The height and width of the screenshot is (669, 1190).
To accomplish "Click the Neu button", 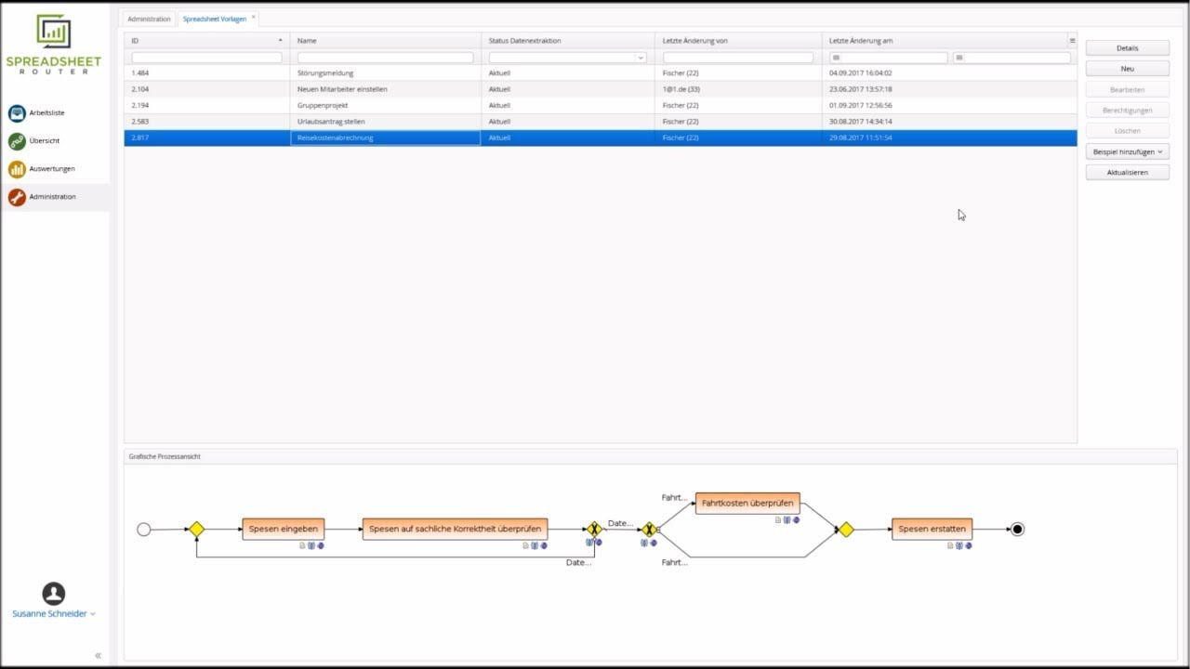I will pos(1128,69).
